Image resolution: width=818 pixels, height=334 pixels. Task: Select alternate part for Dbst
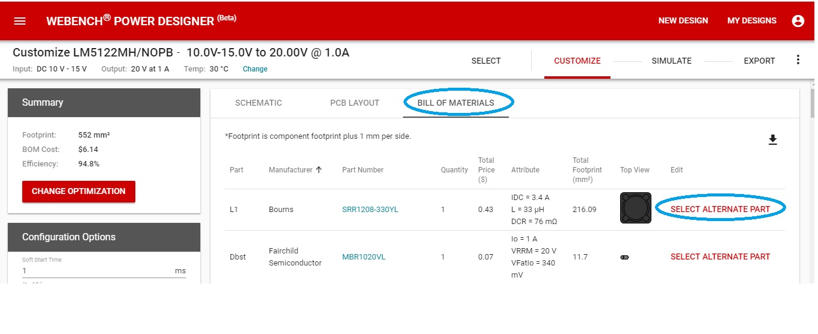pyautogui.click(x=721, y=257)
